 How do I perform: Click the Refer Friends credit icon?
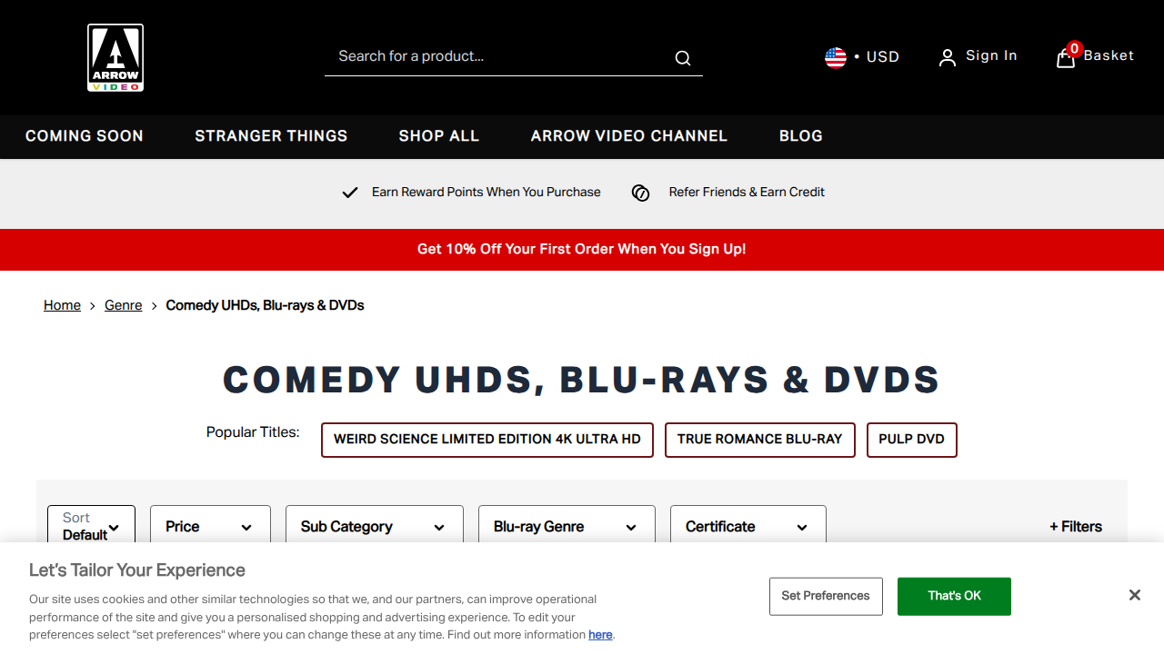[641, 193]
